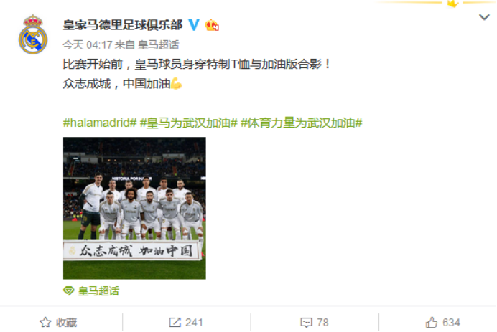The width and height of the screenshot is (497, 332).
Task: Click the comment bubble icon
Action: coord(306,323)
